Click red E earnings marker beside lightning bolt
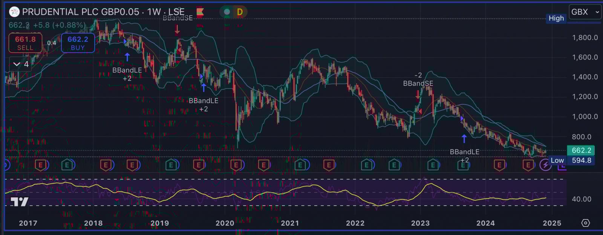The image size is (603, 235). coord(528,165)
